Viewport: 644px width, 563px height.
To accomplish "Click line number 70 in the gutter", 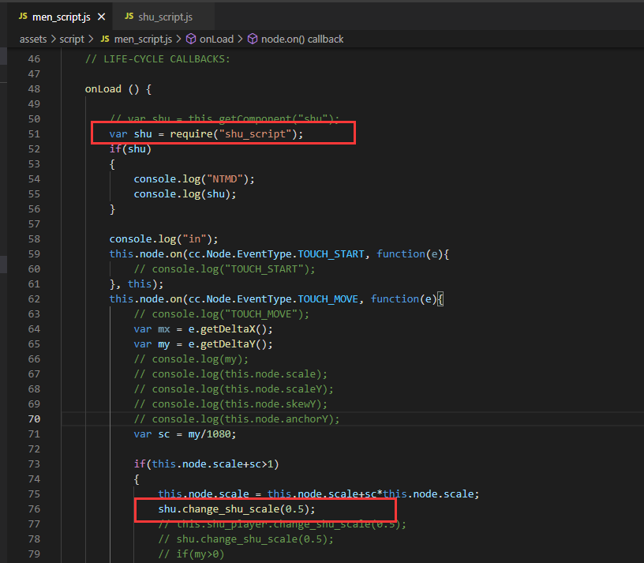I will [x=34, y=419].
